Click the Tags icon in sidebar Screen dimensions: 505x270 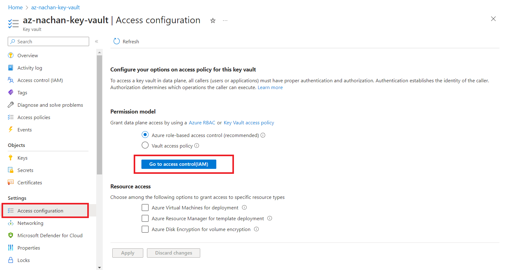tap(11, 92)
